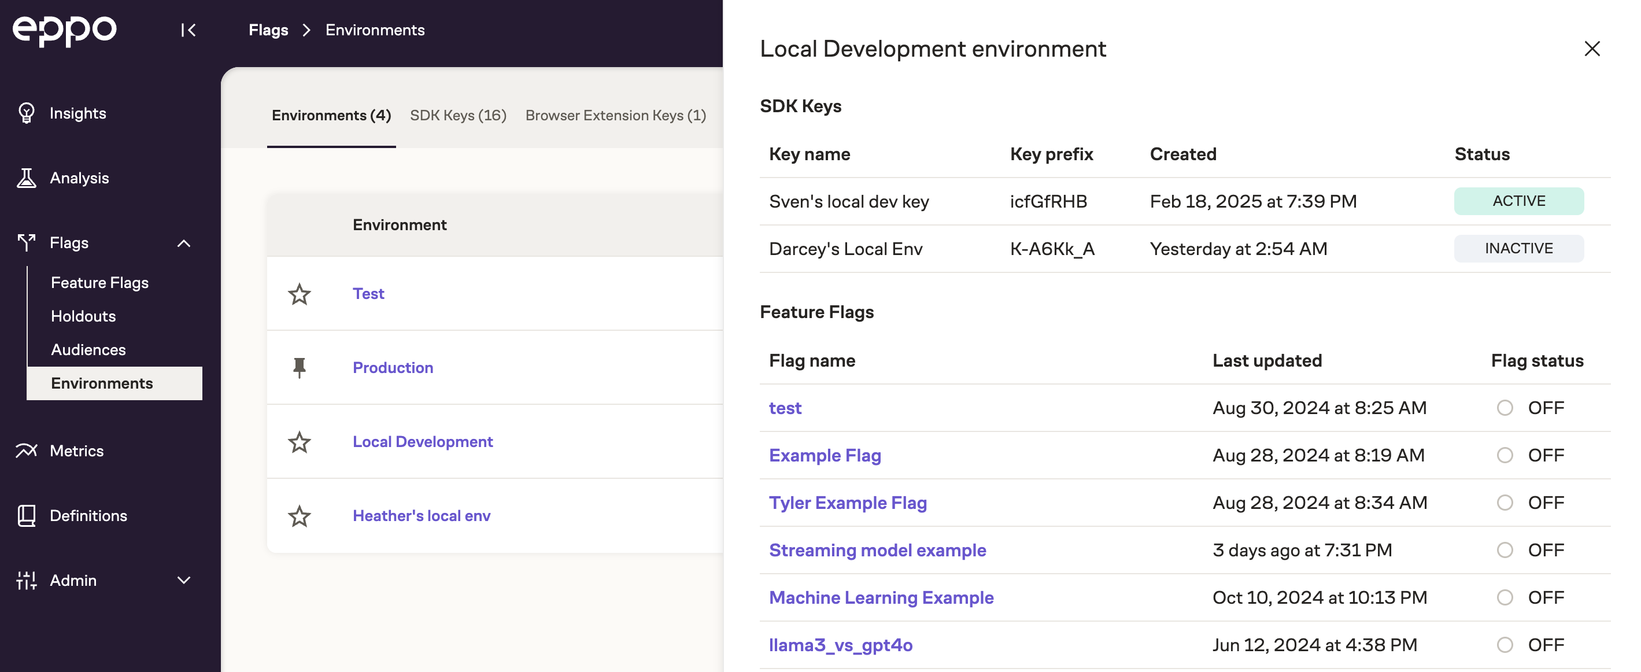Toggle status of Machine Learning Example flag

click(x=1504, y=597)
